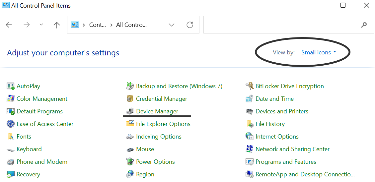Click the Power Options battery icon
Viewport: 375px width, 182px height.
click(130, 162)
